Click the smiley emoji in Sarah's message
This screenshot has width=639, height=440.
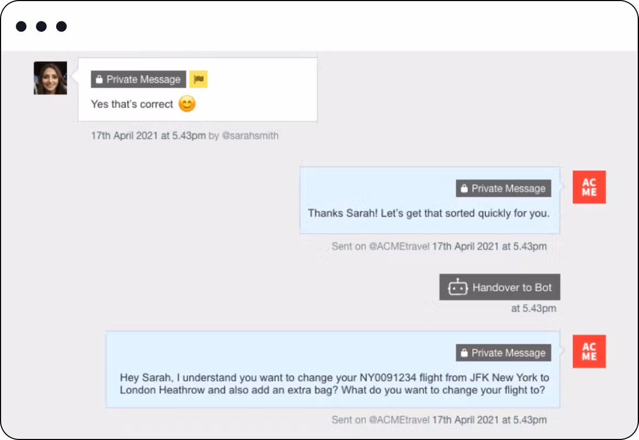pyautogui.click(x=186, y=104)
